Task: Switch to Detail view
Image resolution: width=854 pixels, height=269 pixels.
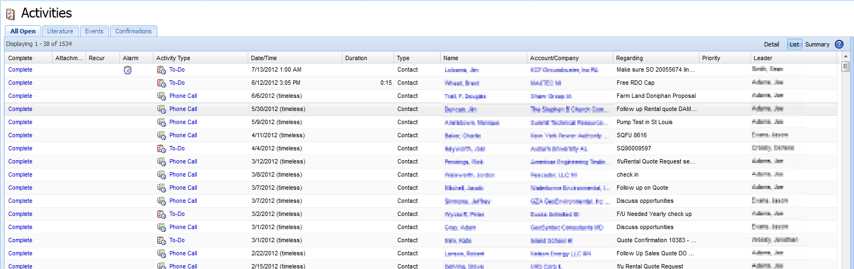Action: coord(771,44)
